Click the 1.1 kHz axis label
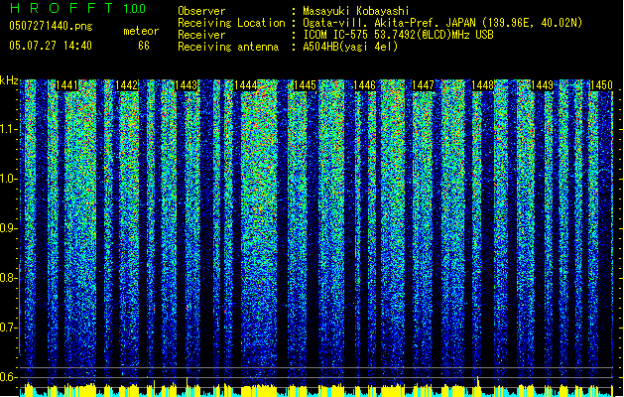 (x=9, y=129)
